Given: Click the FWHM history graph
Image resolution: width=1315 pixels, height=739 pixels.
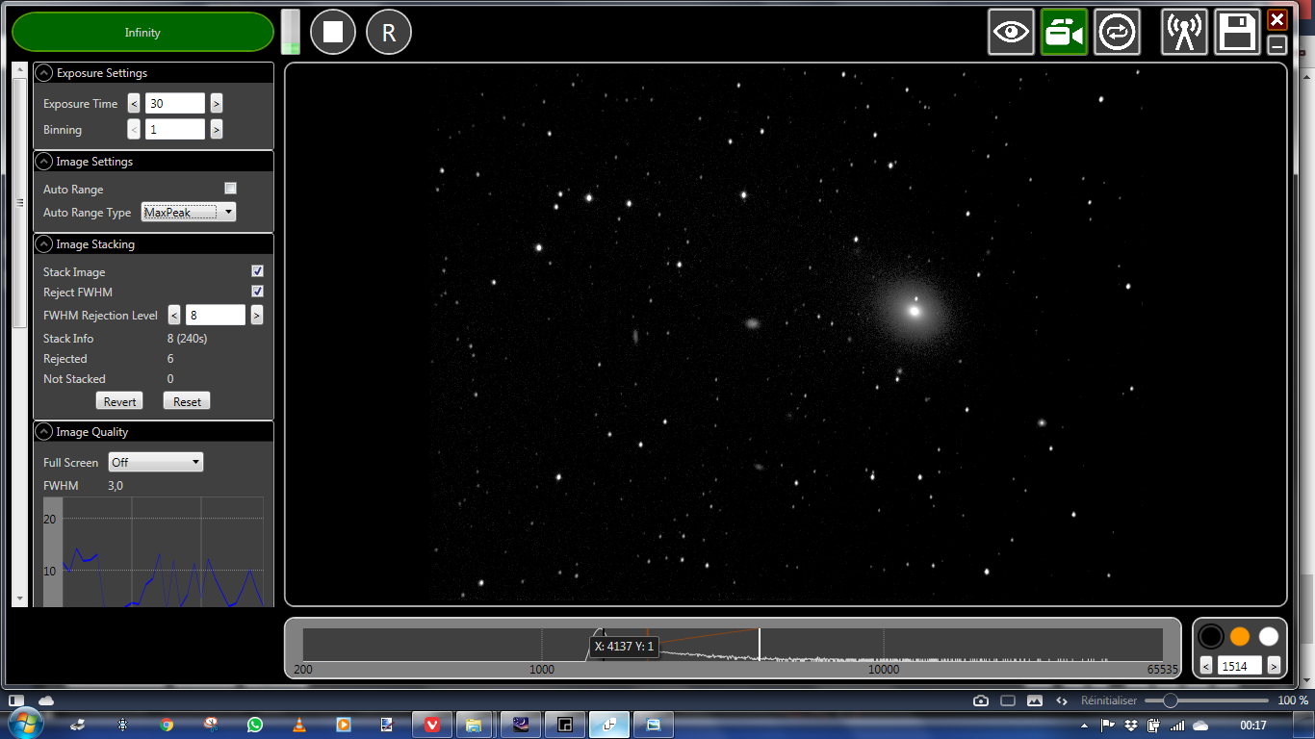Looking at the screenshot, I should [154, 551].
